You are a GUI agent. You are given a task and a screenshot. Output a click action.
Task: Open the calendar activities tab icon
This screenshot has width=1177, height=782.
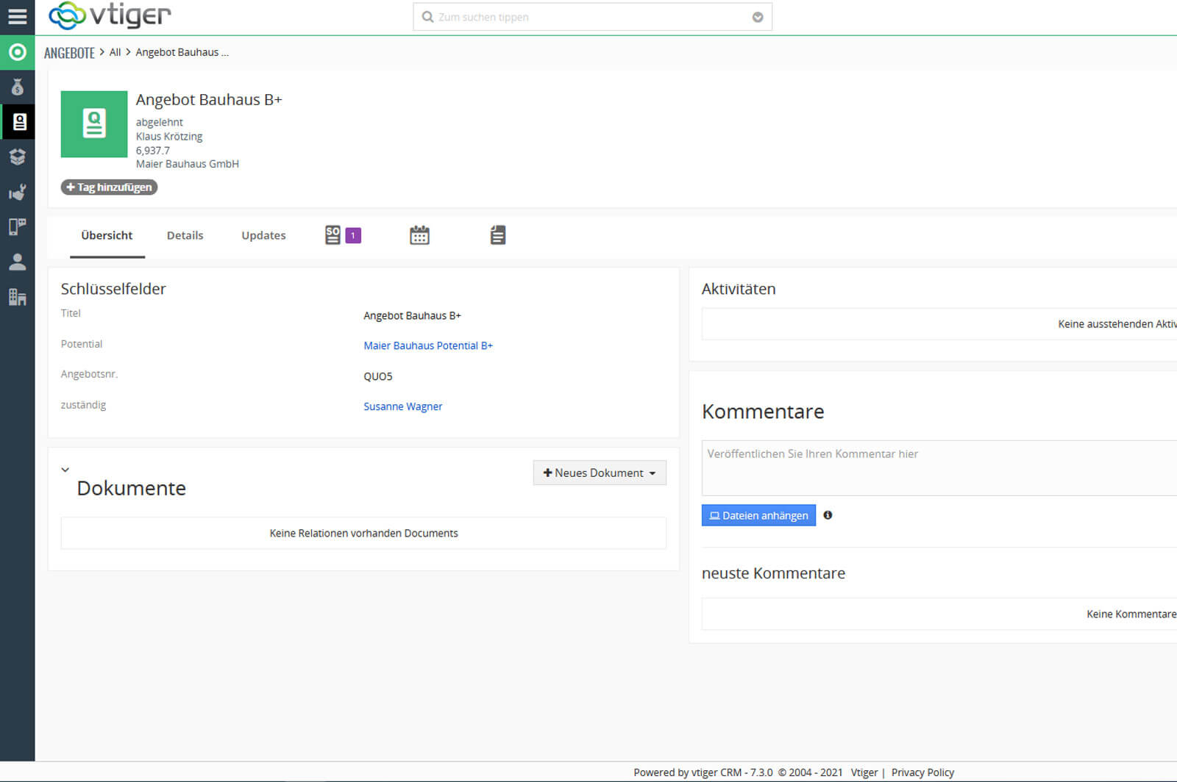click(419, 235)
